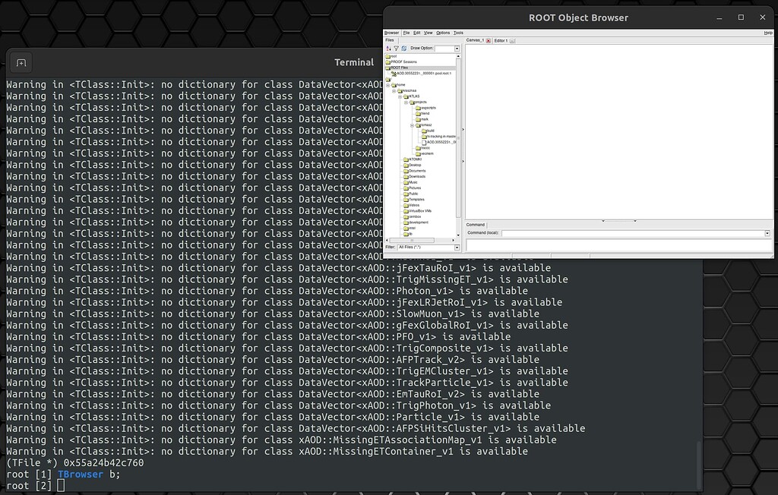Click the Desktop folder icon in the file tree

coord(407,165)
